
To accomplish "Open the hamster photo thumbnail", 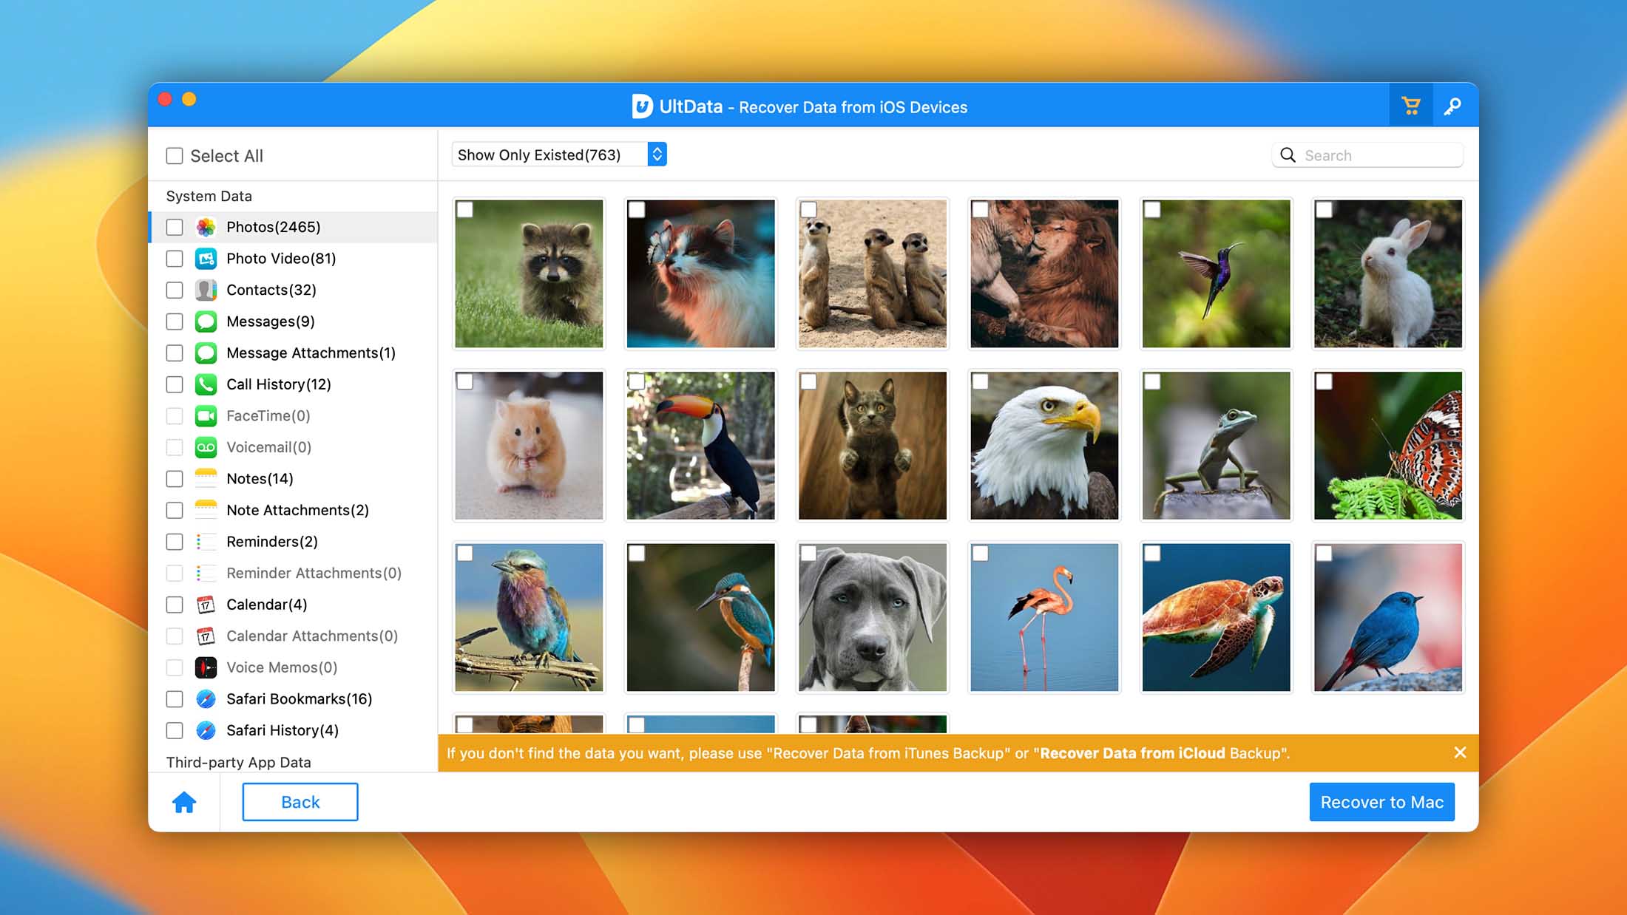I will pos(529,446).
